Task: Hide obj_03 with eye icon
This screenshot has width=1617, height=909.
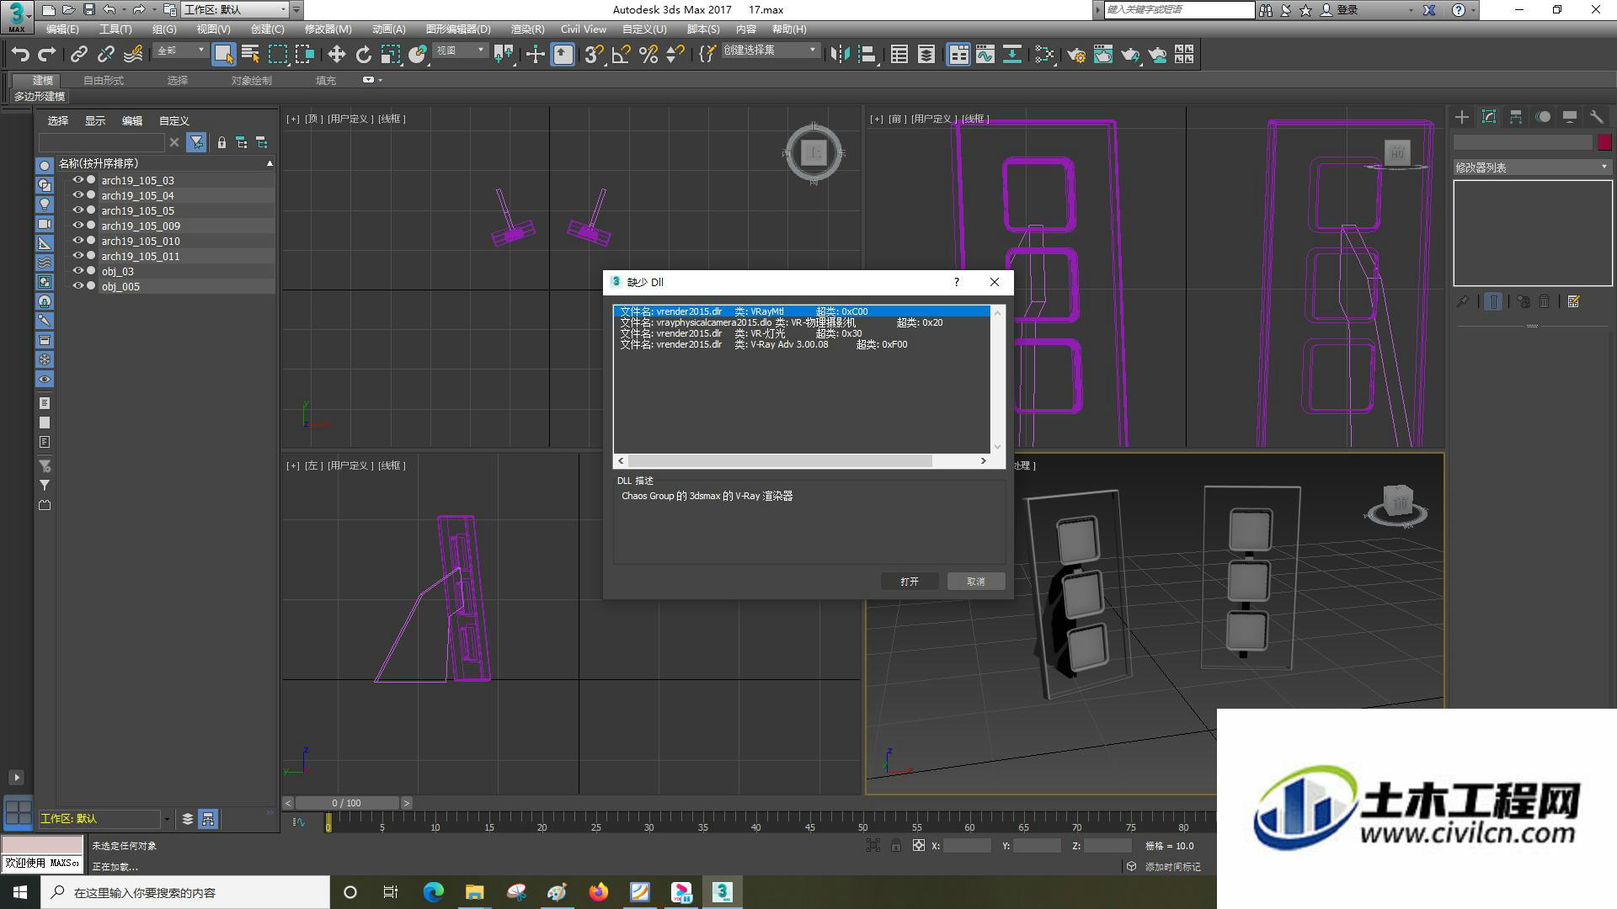Action: point(77,271)
